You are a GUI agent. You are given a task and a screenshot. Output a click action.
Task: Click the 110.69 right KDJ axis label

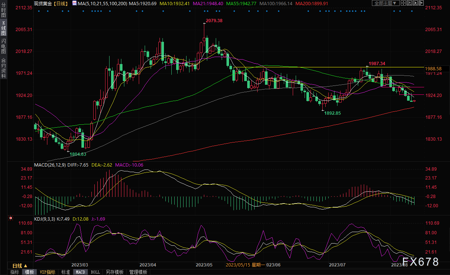[x=432, y=223]
